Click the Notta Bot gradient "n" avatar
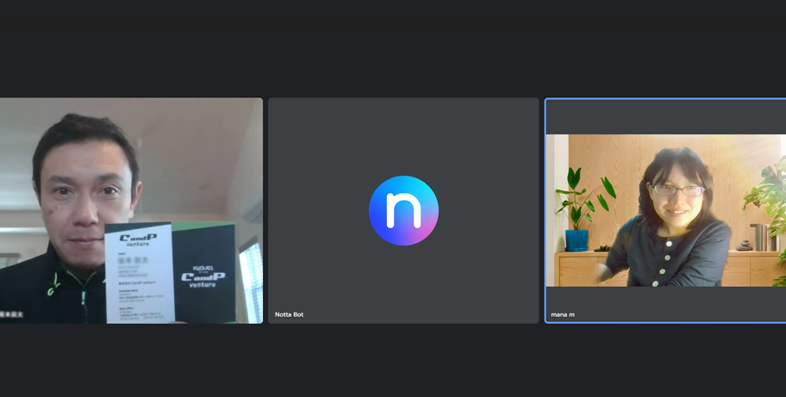The height and width of the screenshot is (397, 786). [403, 210]
